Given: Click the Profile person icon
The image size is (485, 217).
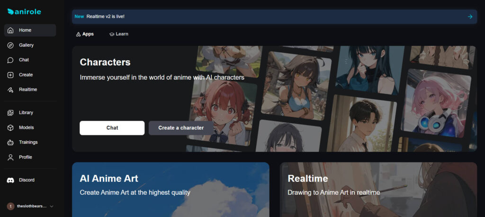Looking at the screenshot, I should [10, 157].
